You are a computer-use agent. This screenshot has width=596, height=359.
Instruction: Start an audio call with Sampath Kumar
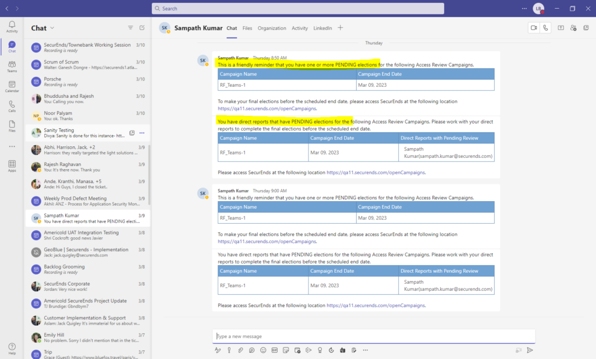[x=545, y=28]
